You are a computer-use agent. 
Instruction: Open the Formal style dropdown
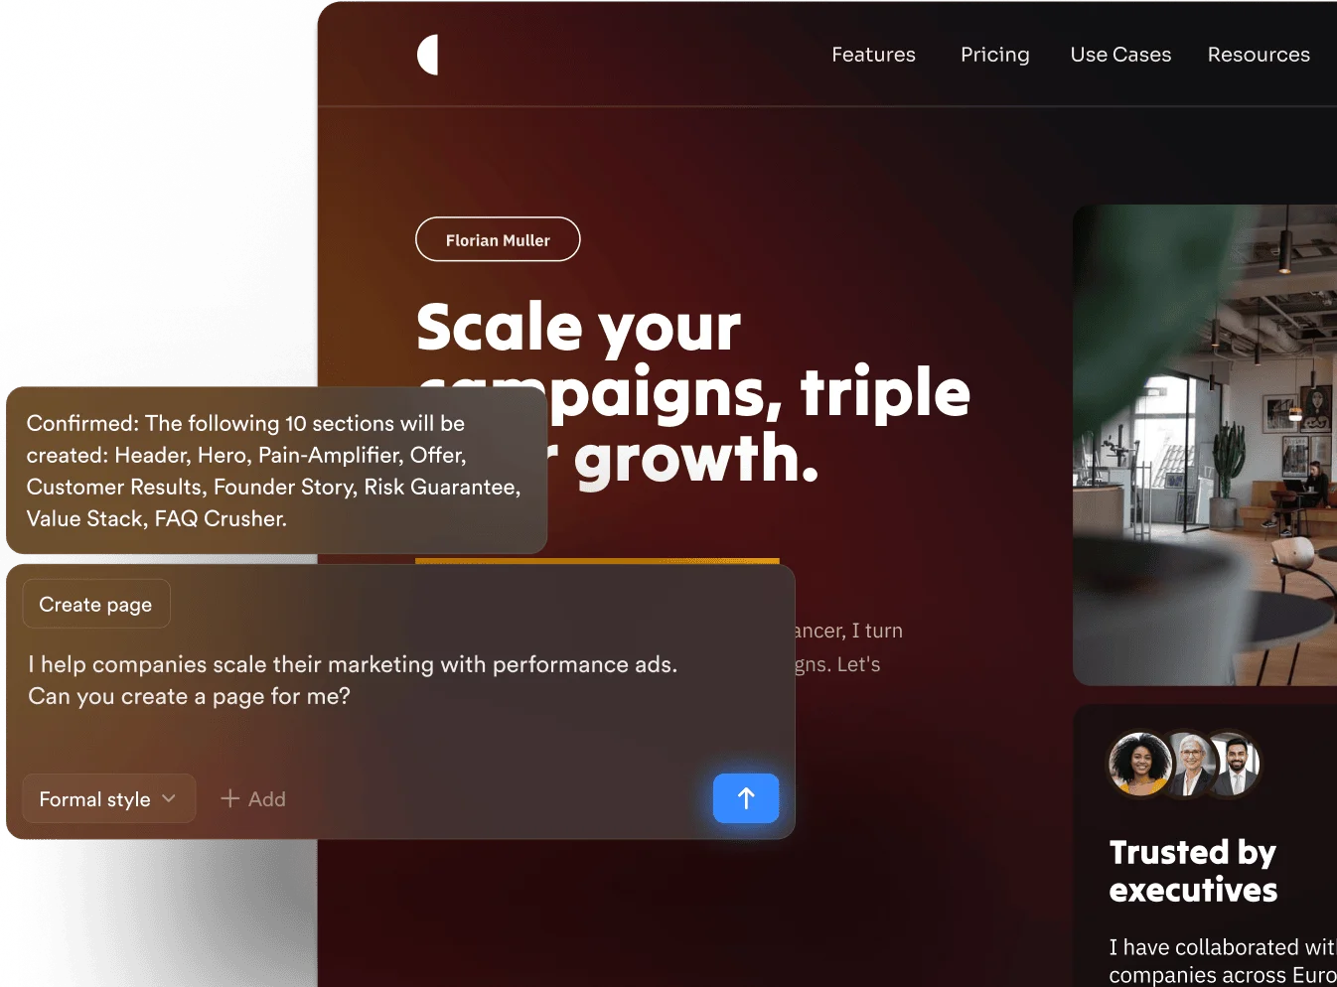(x=109, y=798)
